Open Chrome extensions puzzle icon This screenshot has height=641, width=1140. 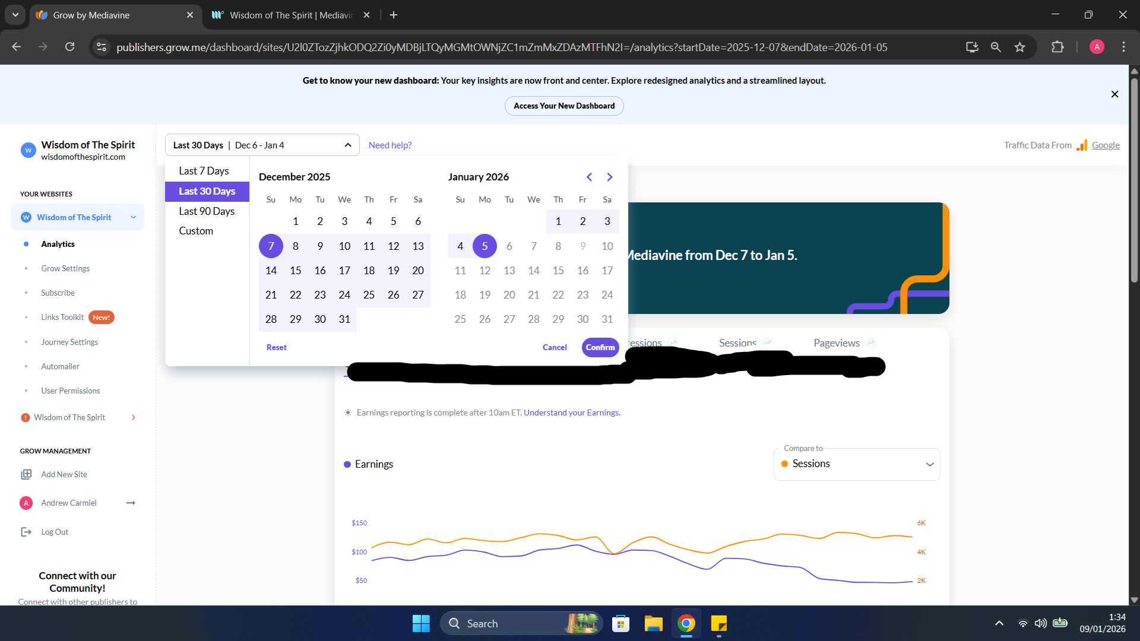1057,47
